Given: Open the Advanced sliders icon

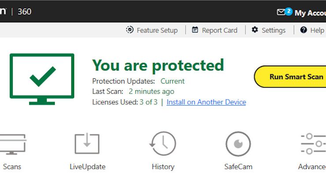Looking at the screenshot, I should [313, 144].
